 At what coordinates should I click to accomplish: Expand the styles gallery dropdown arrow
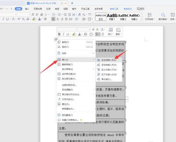pos(141,19)
